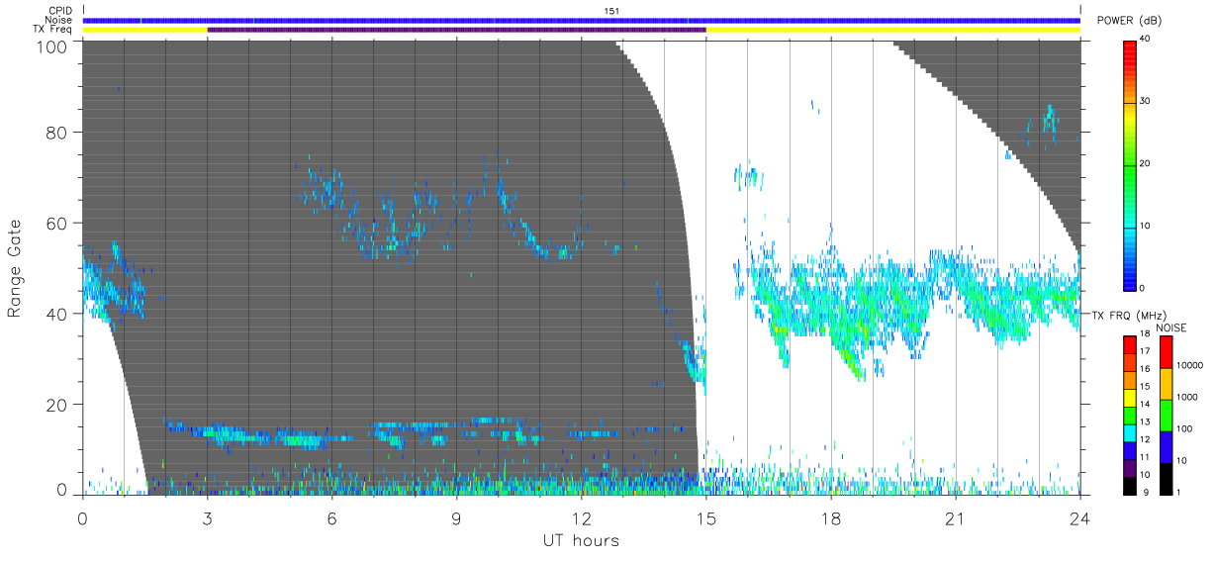Click the 100 label on the NOISE scale
This screenshot has height=561, width=1215.
1184,428
